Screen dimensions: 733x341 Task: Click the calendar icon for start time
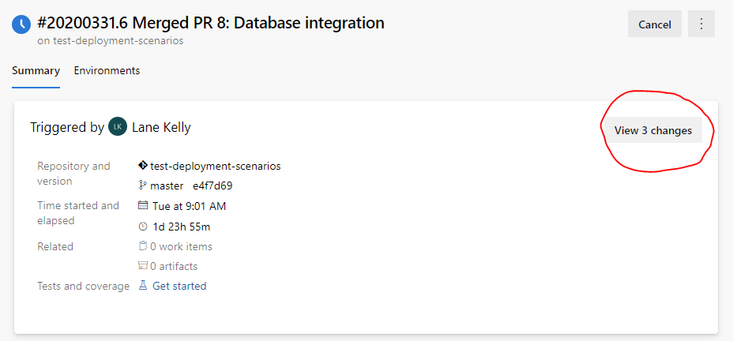pyautogui.click(x=143, y=206)
